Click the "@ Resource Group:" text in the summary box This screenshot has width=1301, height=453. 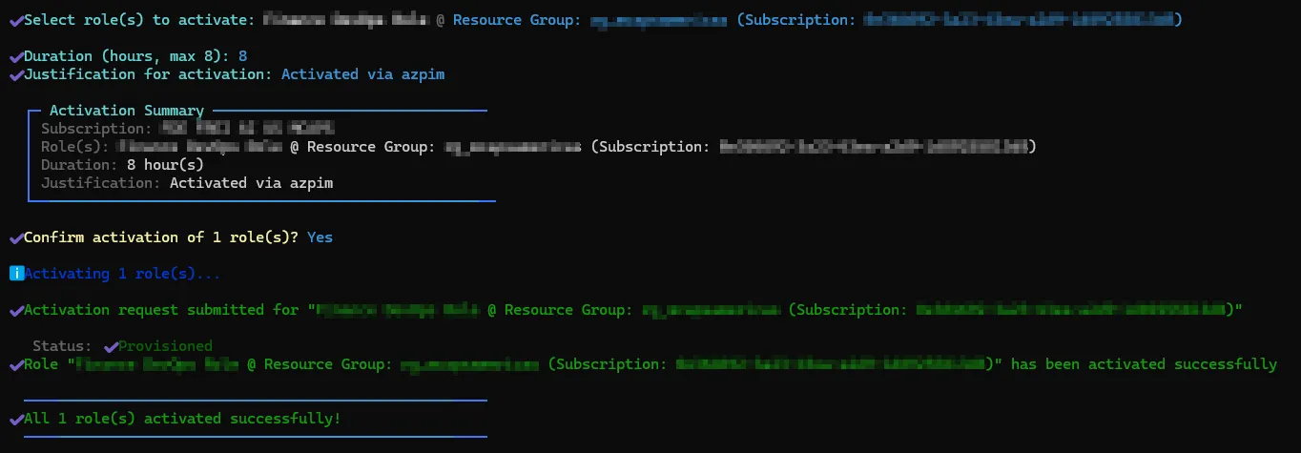[x=363, y=147]
